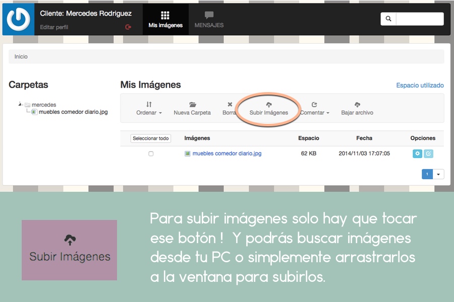Click the Opciones column header
Screen dimensions: 454x302
point(423,138)
